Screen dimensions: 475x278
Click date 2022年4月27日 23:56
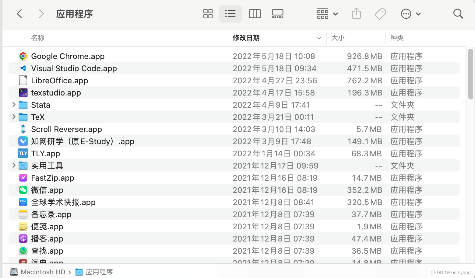275,81
